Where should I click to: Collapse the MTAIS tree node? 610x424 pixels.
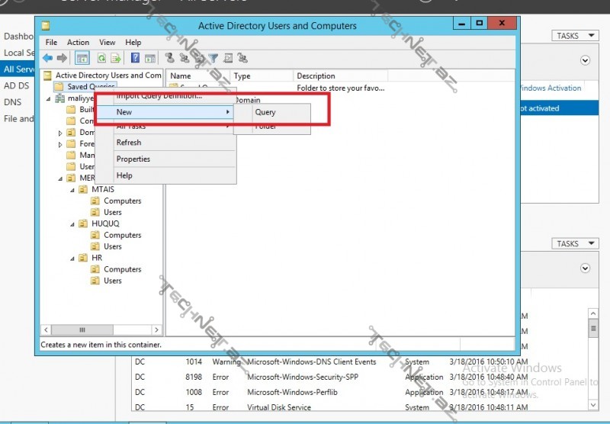pyautogui.click(x=72, y=190)
